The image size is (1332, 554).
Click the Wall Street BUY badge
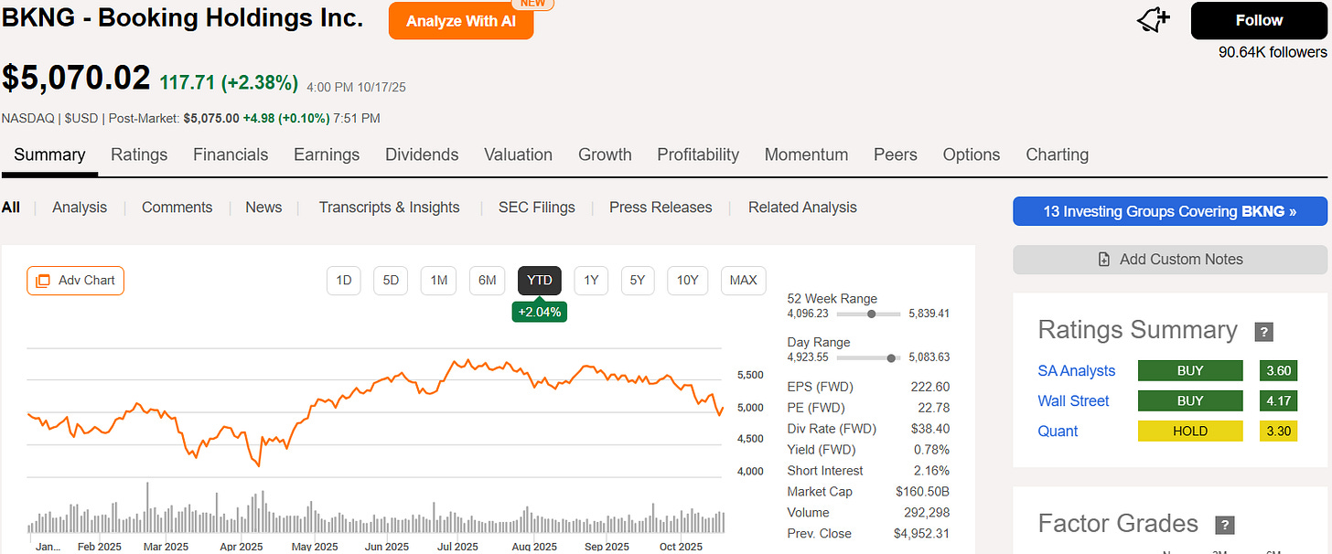[1190, 401]
